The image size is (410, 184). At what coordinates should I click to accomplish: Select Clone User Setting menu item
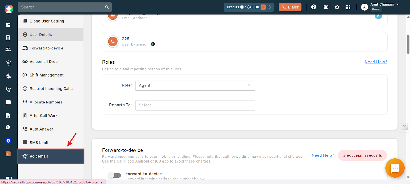[51, 21]
